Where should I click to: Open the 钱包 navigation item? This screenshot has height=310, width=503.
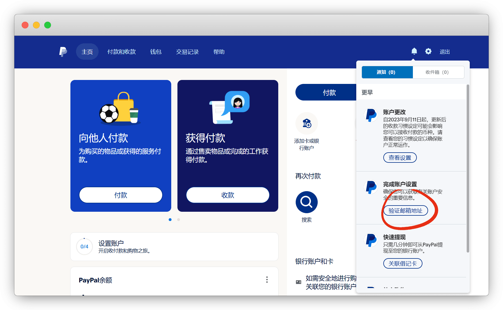point(156,52)
